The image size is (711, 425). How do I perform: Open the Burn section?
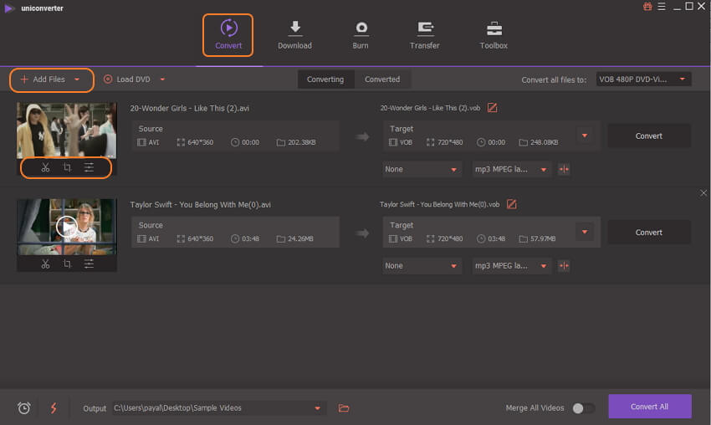click(x=361, y=35)
